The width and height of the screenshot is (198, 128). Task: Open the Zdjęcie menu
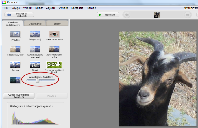tap(50, 8)
